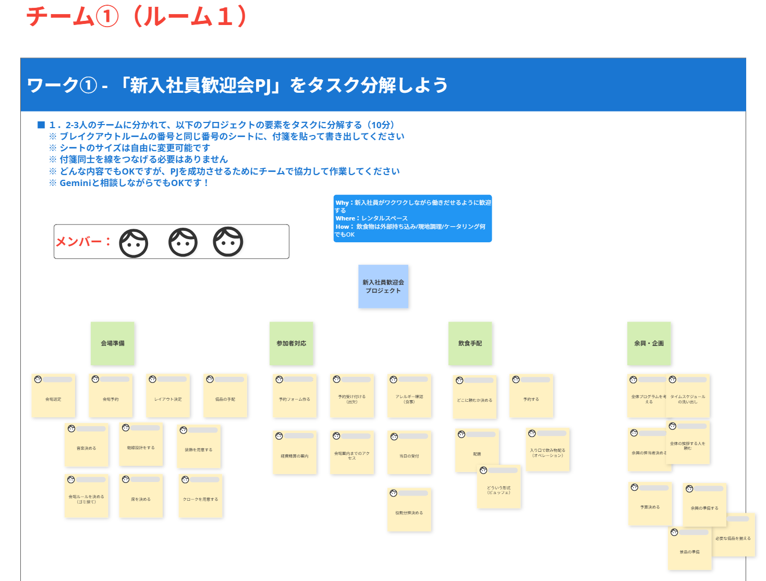Click the ワーク① blue header banner

pos(383,85)
